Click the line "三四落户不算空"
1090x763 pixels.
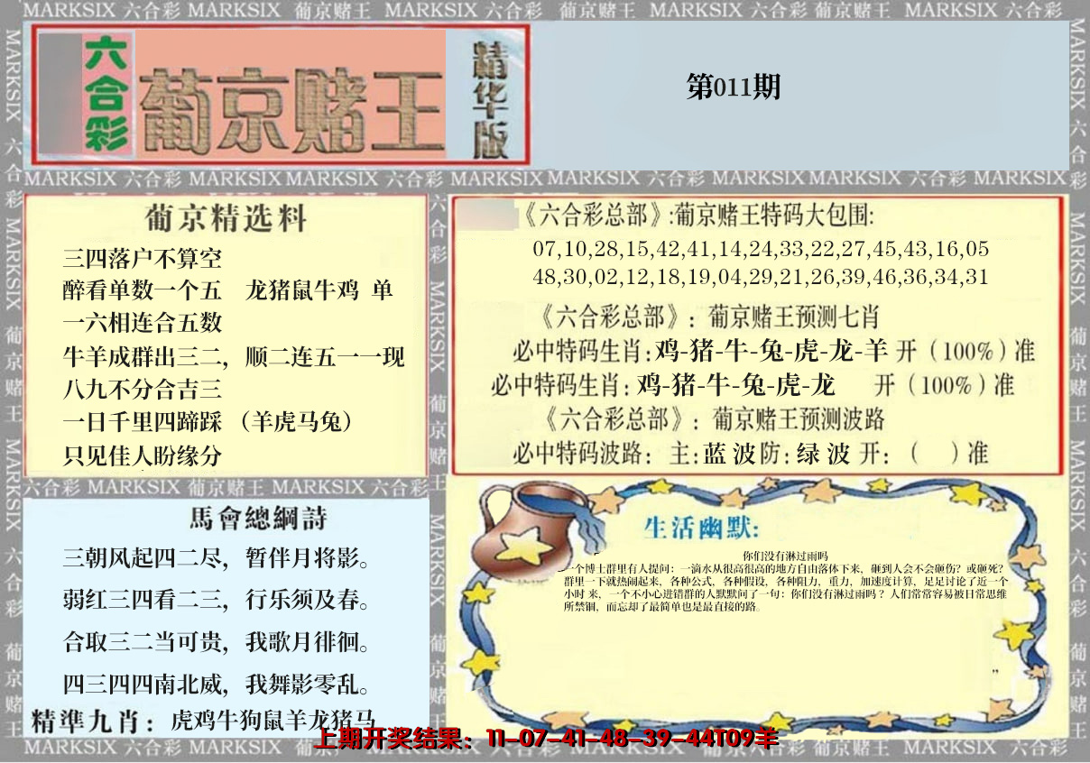[x=142, y=260]
